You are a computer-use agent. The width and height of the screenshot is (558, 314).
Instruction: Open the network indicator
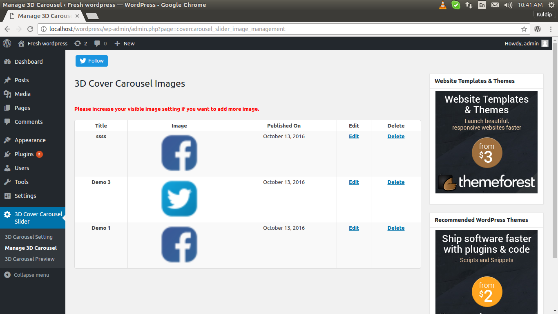coord(469,5)
